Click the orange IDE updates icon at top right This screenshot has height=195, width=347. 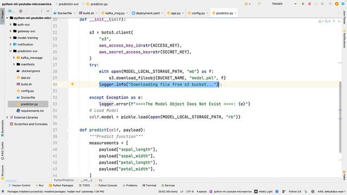coord(337,4)
